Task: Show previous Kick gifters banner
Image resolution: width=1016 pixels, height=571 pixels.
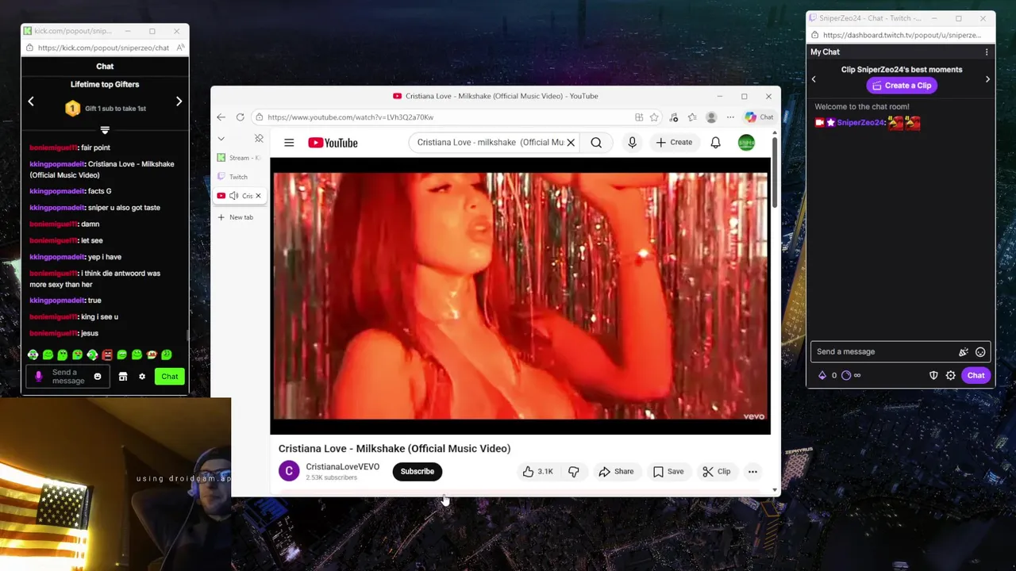Action: [x=31, y=102]
